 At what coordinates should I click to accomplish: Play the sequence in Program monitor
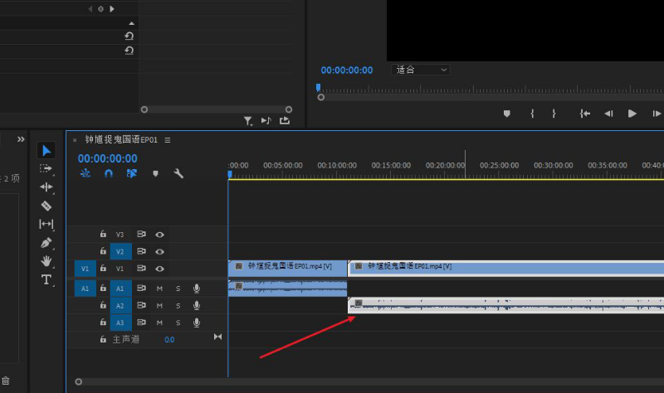[632, 114]
